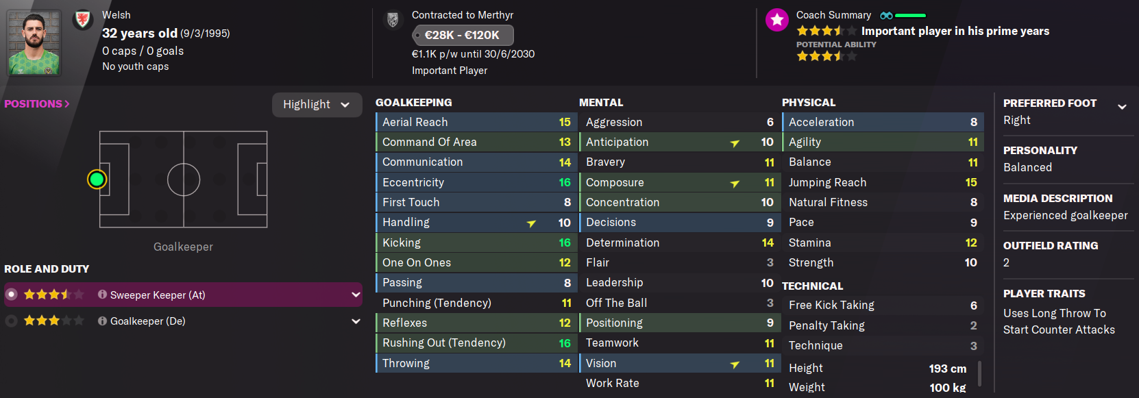
Task: Select the Goalkeeper (De) radio button
Action: [x=12, y=321]
